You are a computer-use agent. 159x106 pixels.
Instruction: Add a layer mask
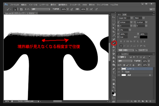(x=135, y=101)
